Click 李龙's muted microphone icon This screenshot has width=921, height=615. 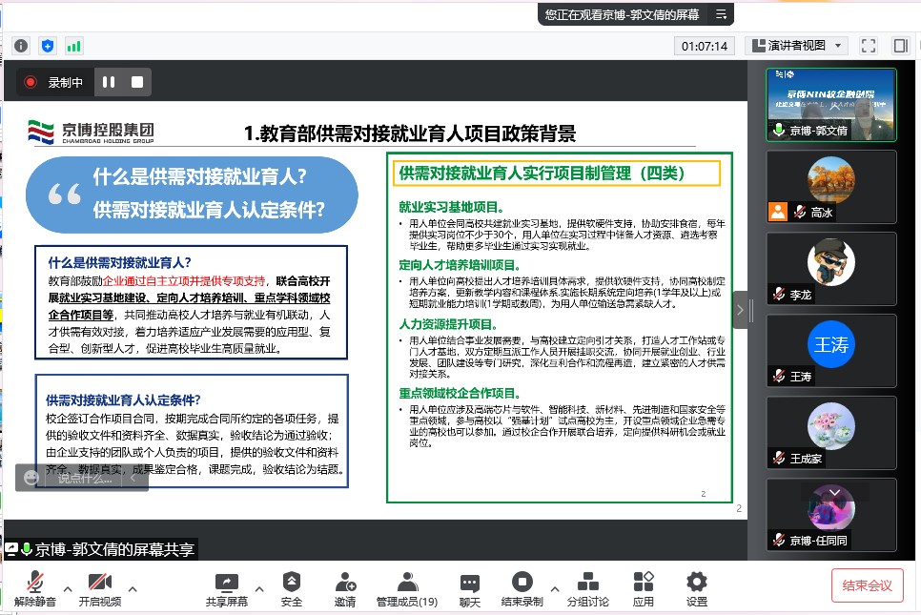(779, 294)
